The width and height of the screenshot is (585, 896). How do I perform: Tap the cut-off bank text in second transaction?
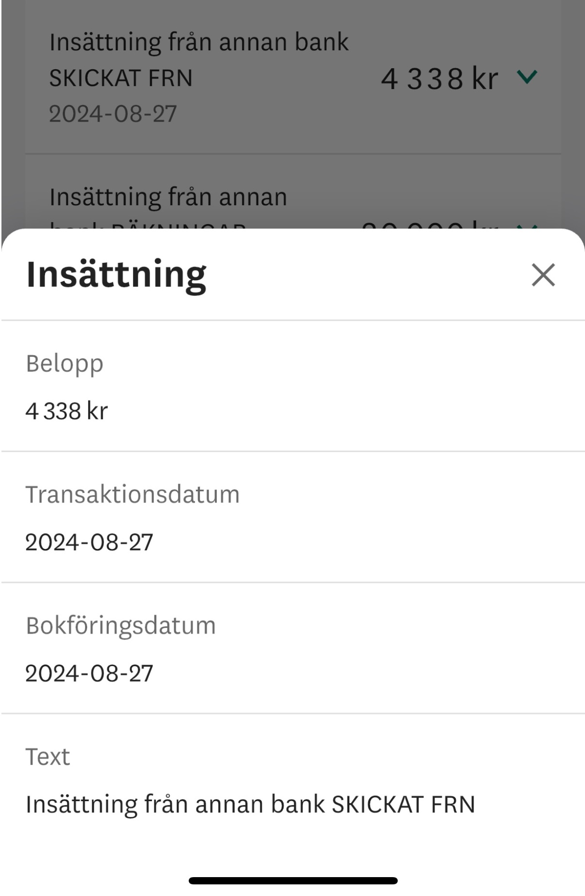point(148,226)
